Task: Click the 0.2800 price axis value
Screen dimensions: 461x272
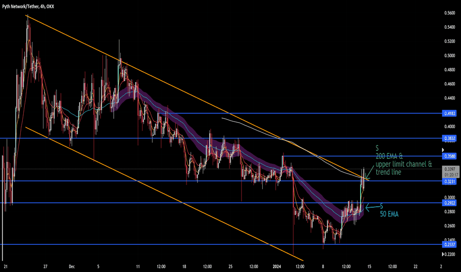Action: point(450,212)
